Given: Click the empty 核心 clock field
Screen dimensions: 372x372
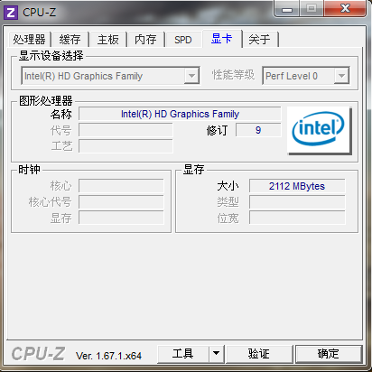Looking at the screenshot, I should point(121,186).
